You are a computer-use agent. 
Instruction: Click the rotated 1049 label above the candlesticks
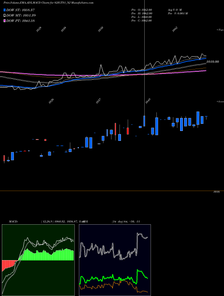pos(148,101)
